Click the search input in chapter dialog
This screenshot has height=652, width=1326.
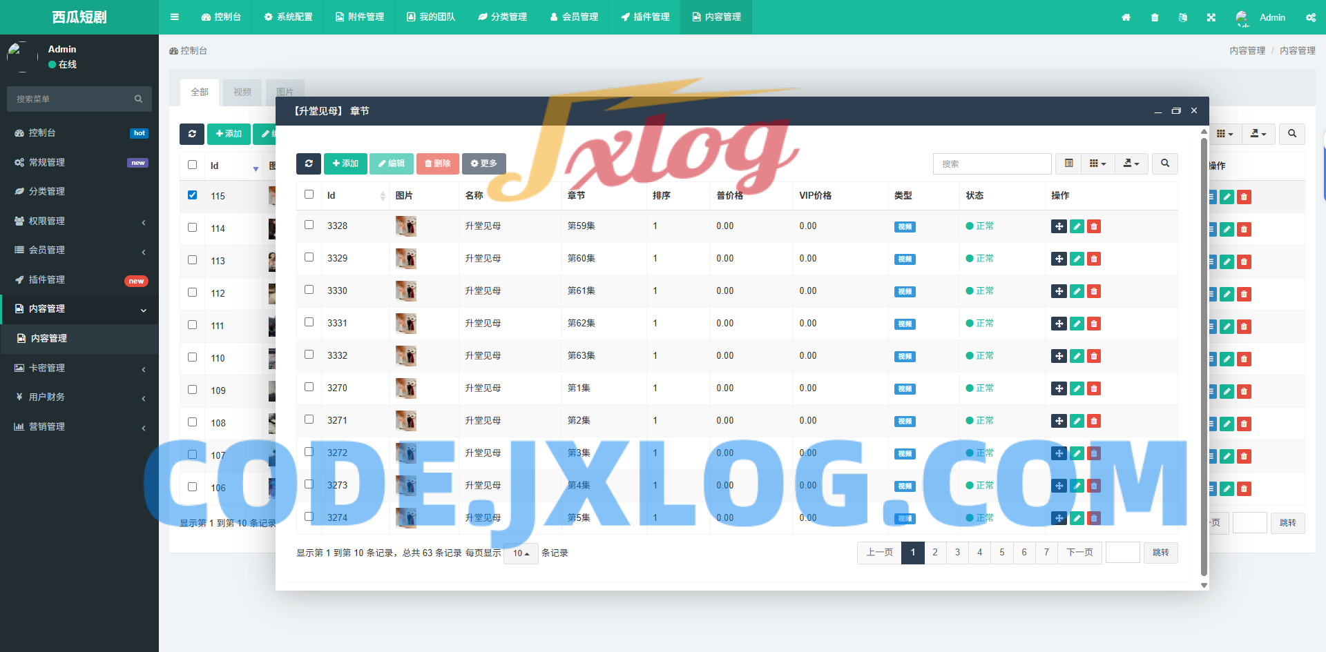992,164
